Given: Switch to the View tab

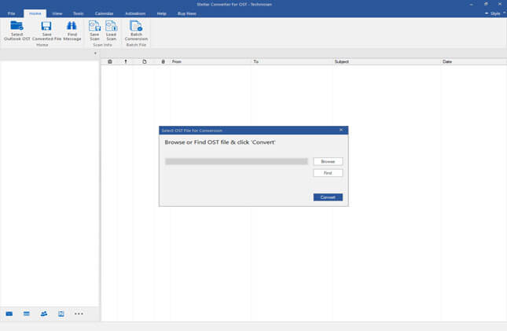Looking at the screenshot, I should (57, 13).
